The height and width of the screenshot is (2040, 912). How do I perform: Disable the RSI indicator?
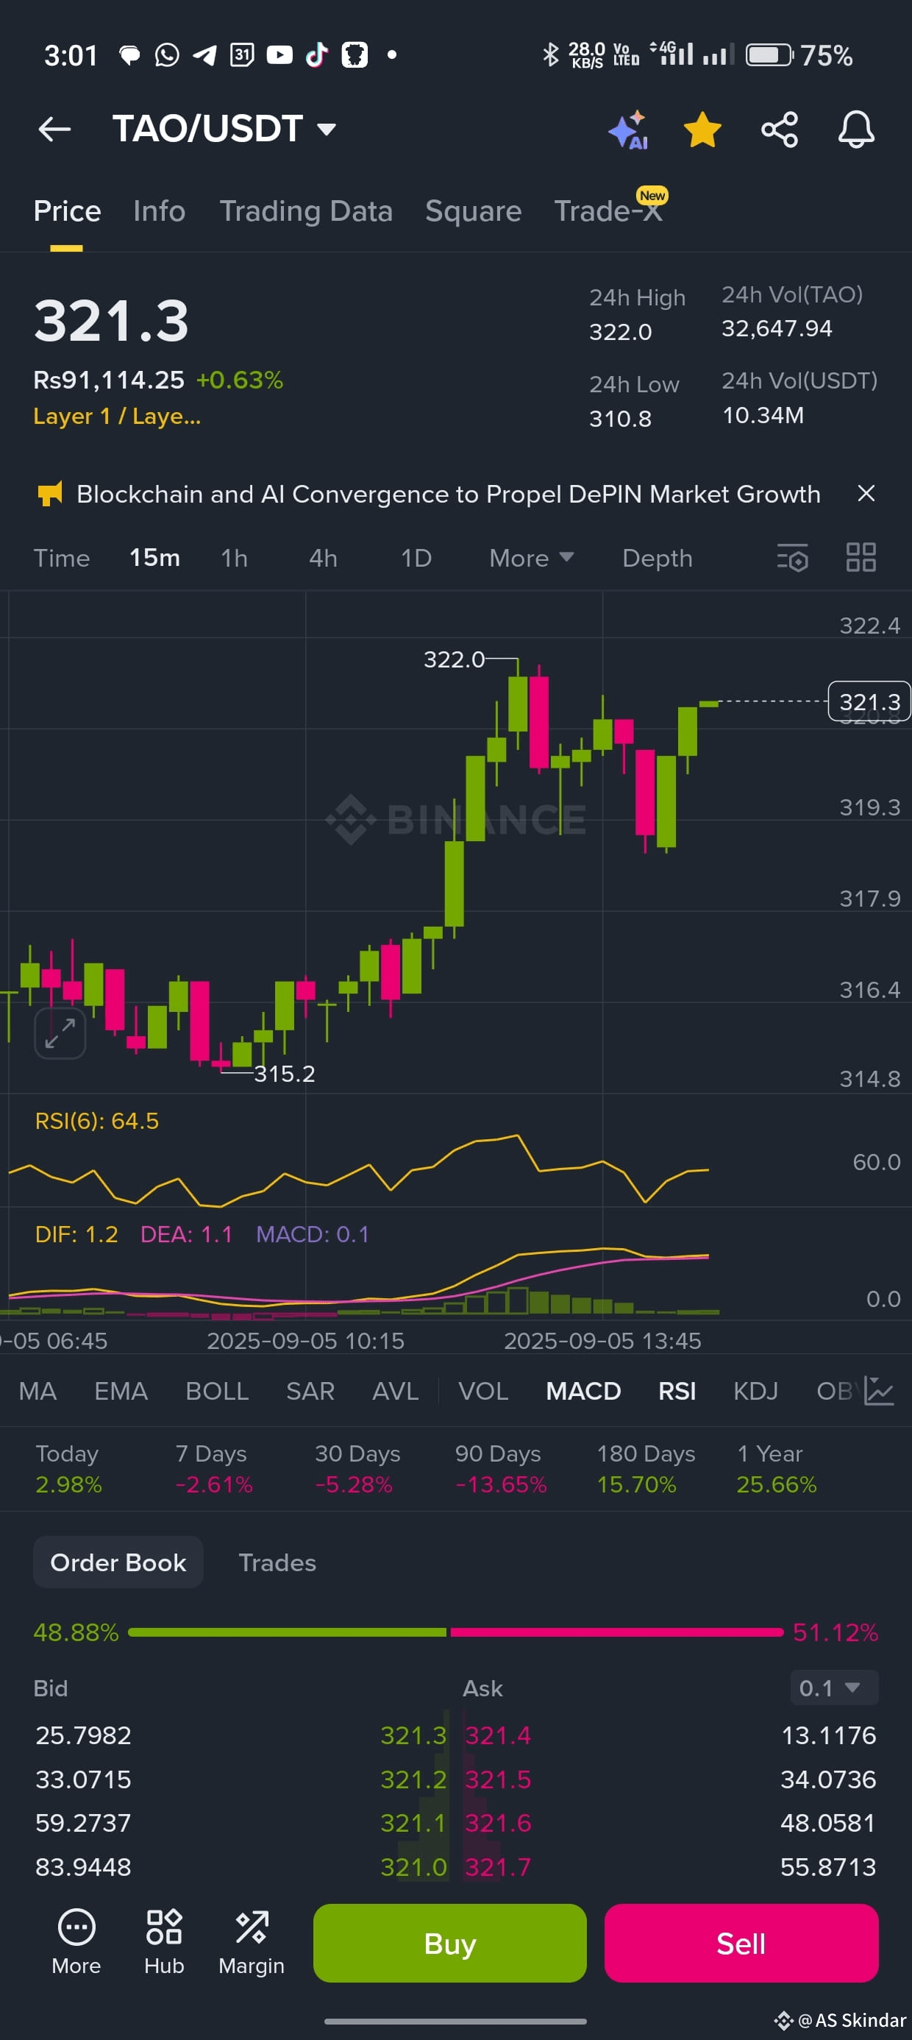point(677,1392)
